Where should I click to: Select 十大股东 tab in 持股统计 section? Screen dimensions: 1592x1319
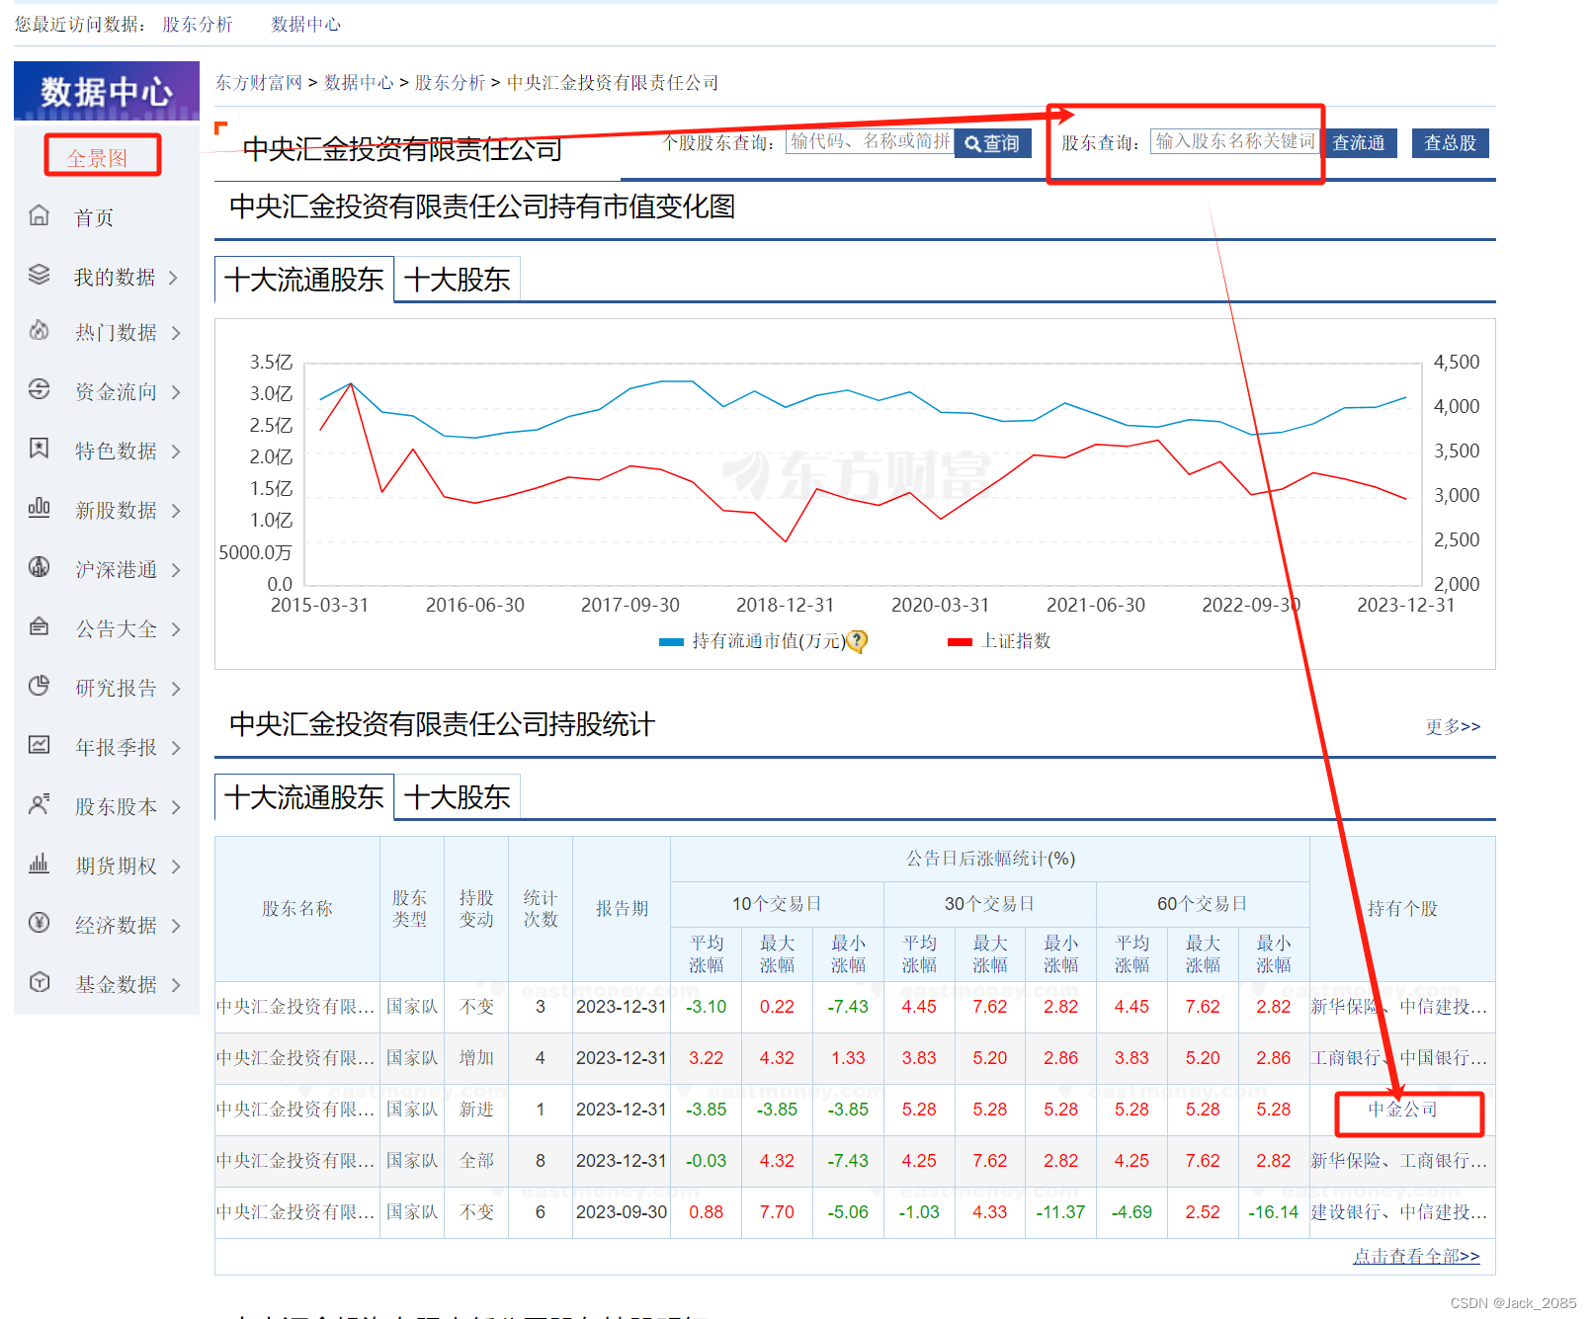(457, 797)
